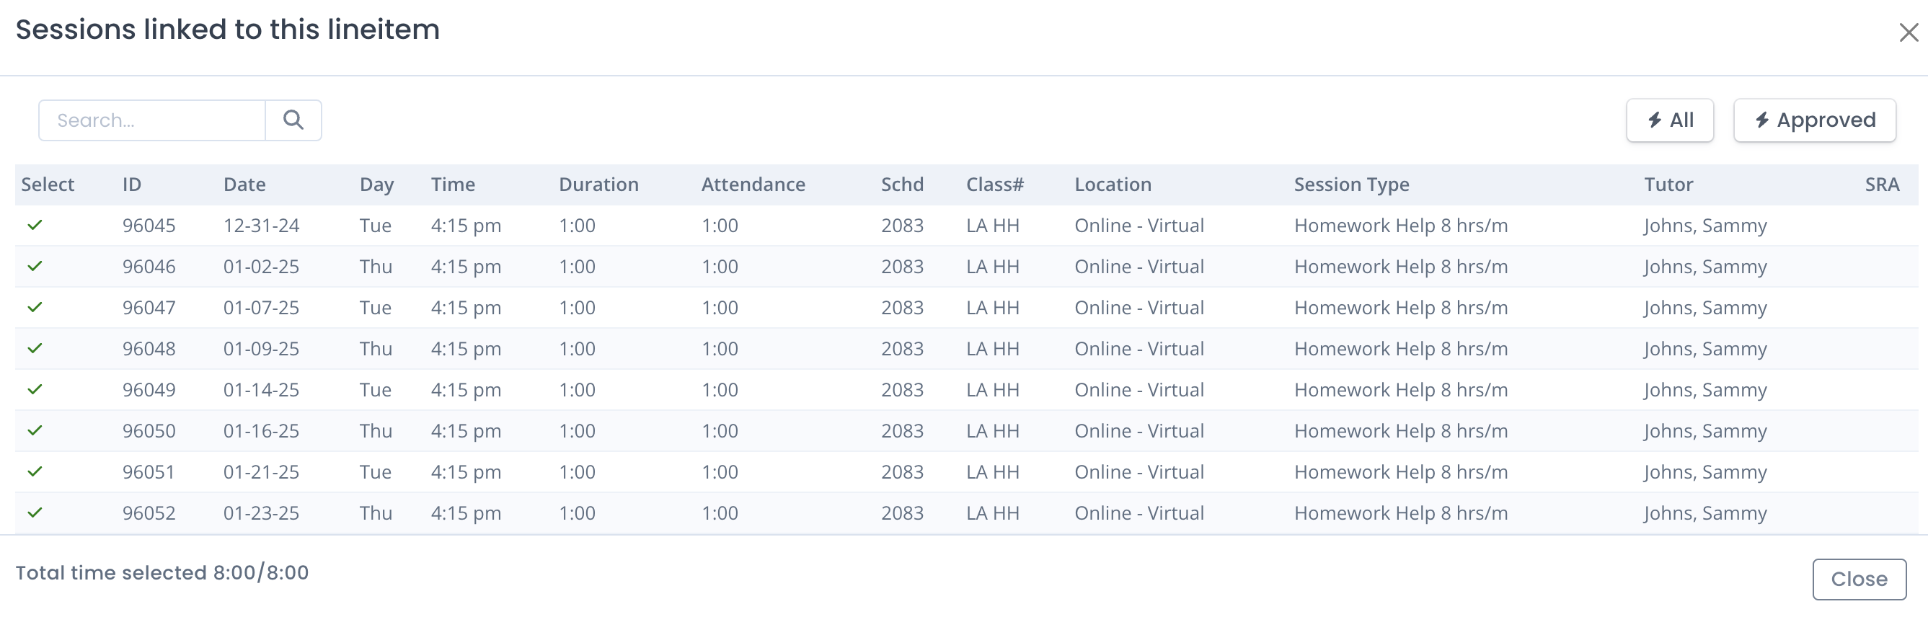Focus the Search input field
This screenshot has width=1928, height=617.
(152, 120)
